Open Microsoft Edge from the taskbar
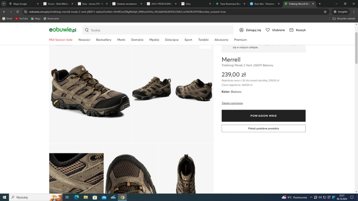 tap(76, 197)
